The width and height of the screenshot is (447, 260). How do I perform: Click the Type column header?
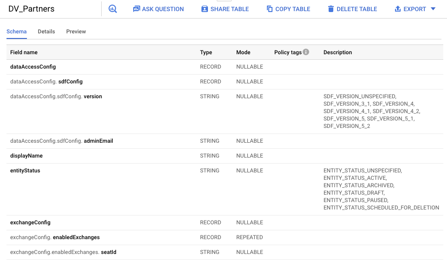click(x=206, y=52)
